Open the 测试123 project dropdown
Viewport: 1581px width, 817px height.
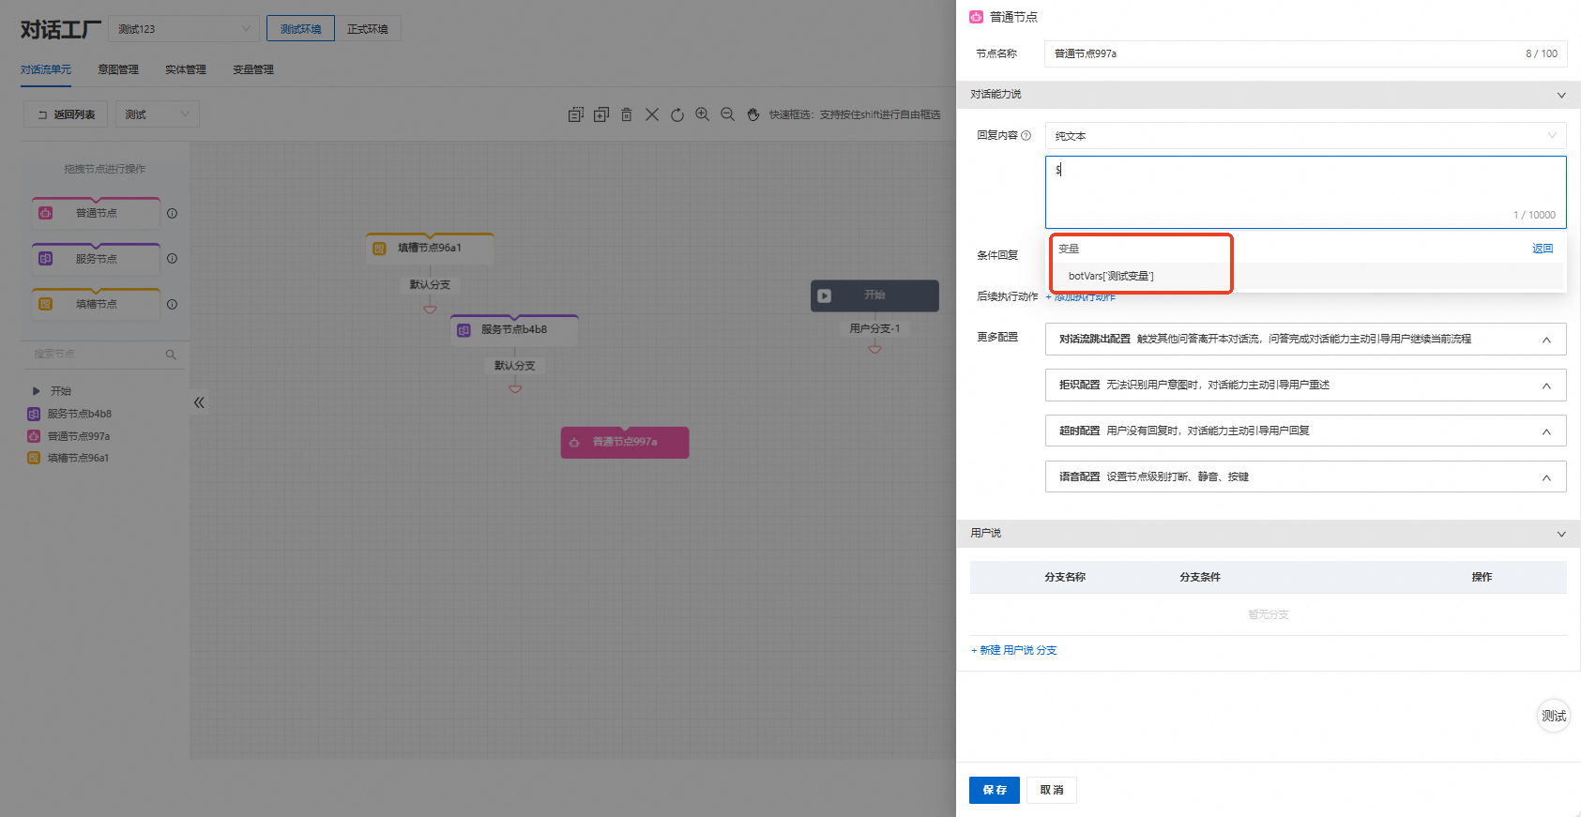click(x=184, y=29)
